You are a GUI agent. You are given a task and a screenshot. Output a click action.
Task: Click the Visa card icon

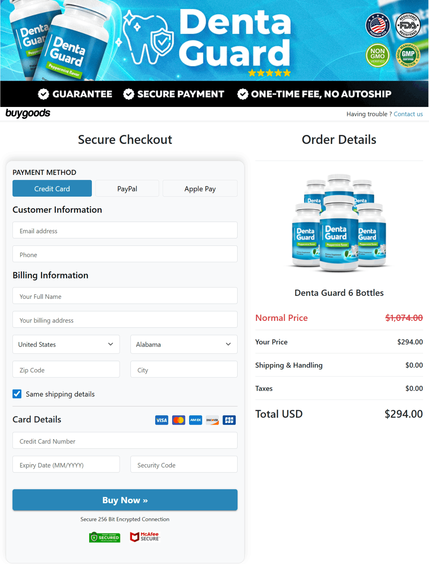click(162, 420)
